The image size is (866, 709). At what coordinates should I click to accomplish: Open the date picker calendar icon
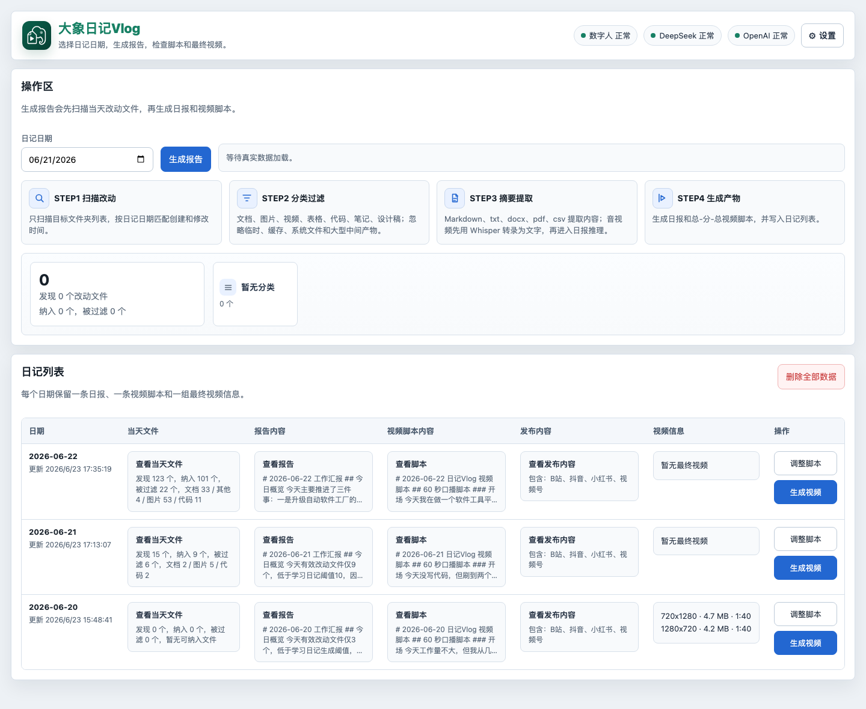141,159
